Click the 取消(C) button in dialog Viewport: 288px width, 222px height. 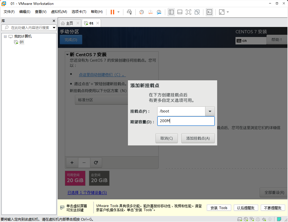coord(167,138)
